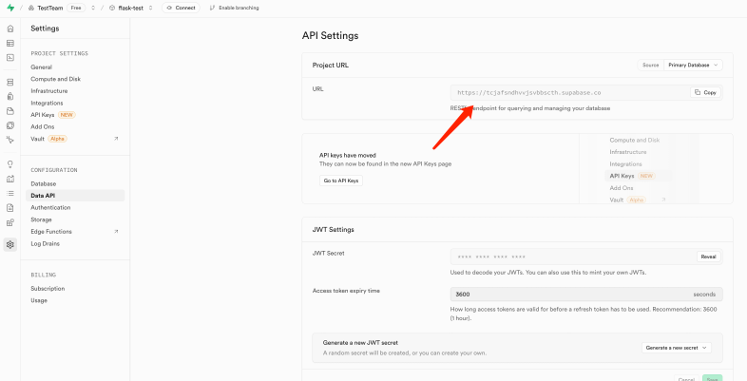747x381 pixels.
Task: Select Compute and Disk settings
Action: pos(55,79)
